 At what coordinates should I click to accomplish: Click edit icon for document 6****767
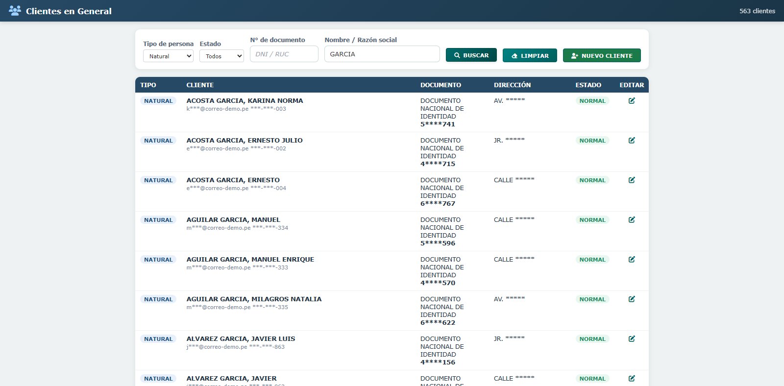pos(632,180)
